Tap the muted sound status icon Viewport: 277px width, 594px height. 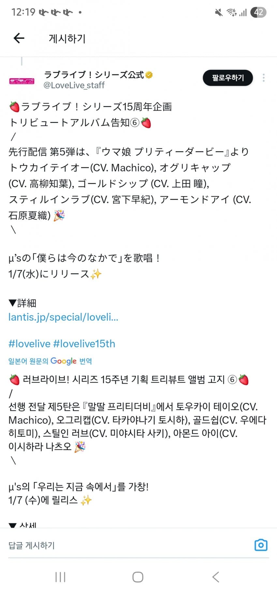(219, 12)
